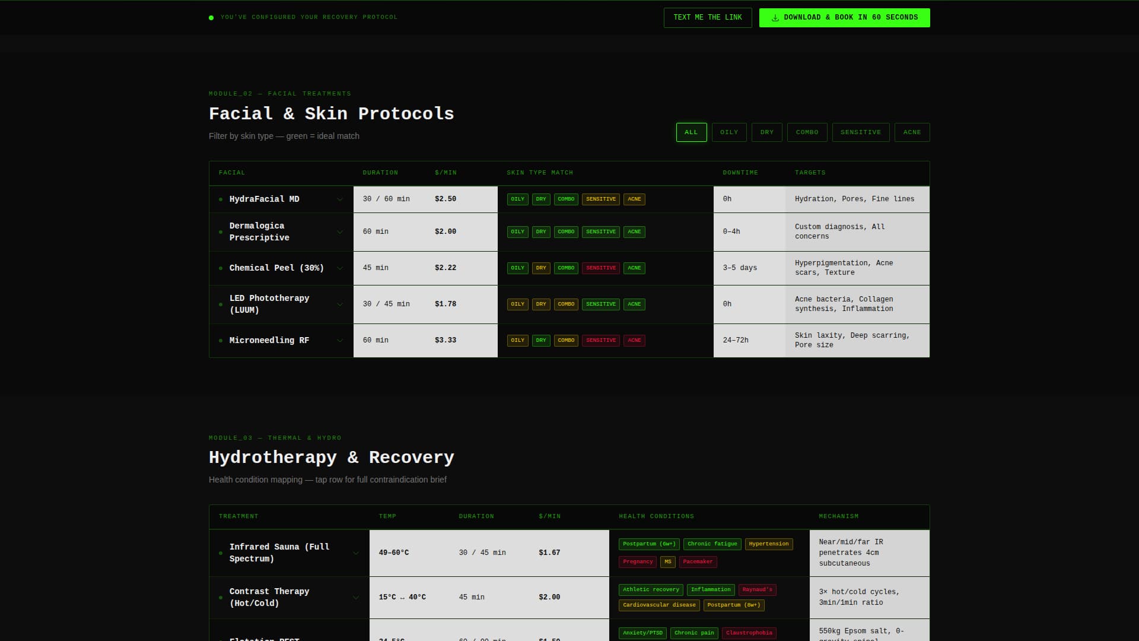Click the Anxiety/PTSD condition tag
This screenshot has width=1139, height=641.
click(x=642, y=633)
